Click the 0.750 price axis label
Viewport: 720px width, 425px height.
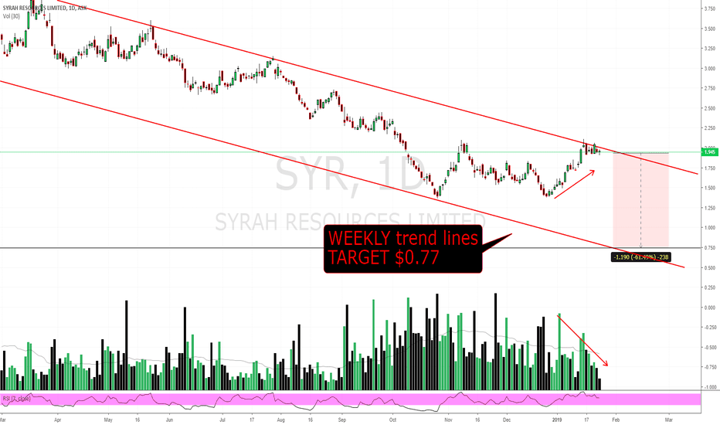(709, 247)
